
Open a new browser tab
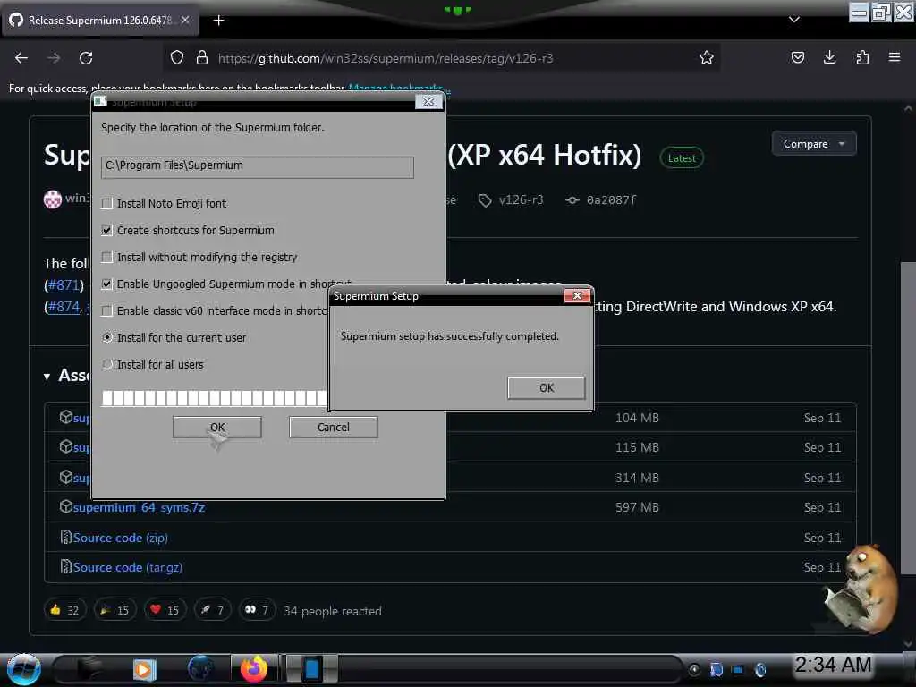[218, 21]
